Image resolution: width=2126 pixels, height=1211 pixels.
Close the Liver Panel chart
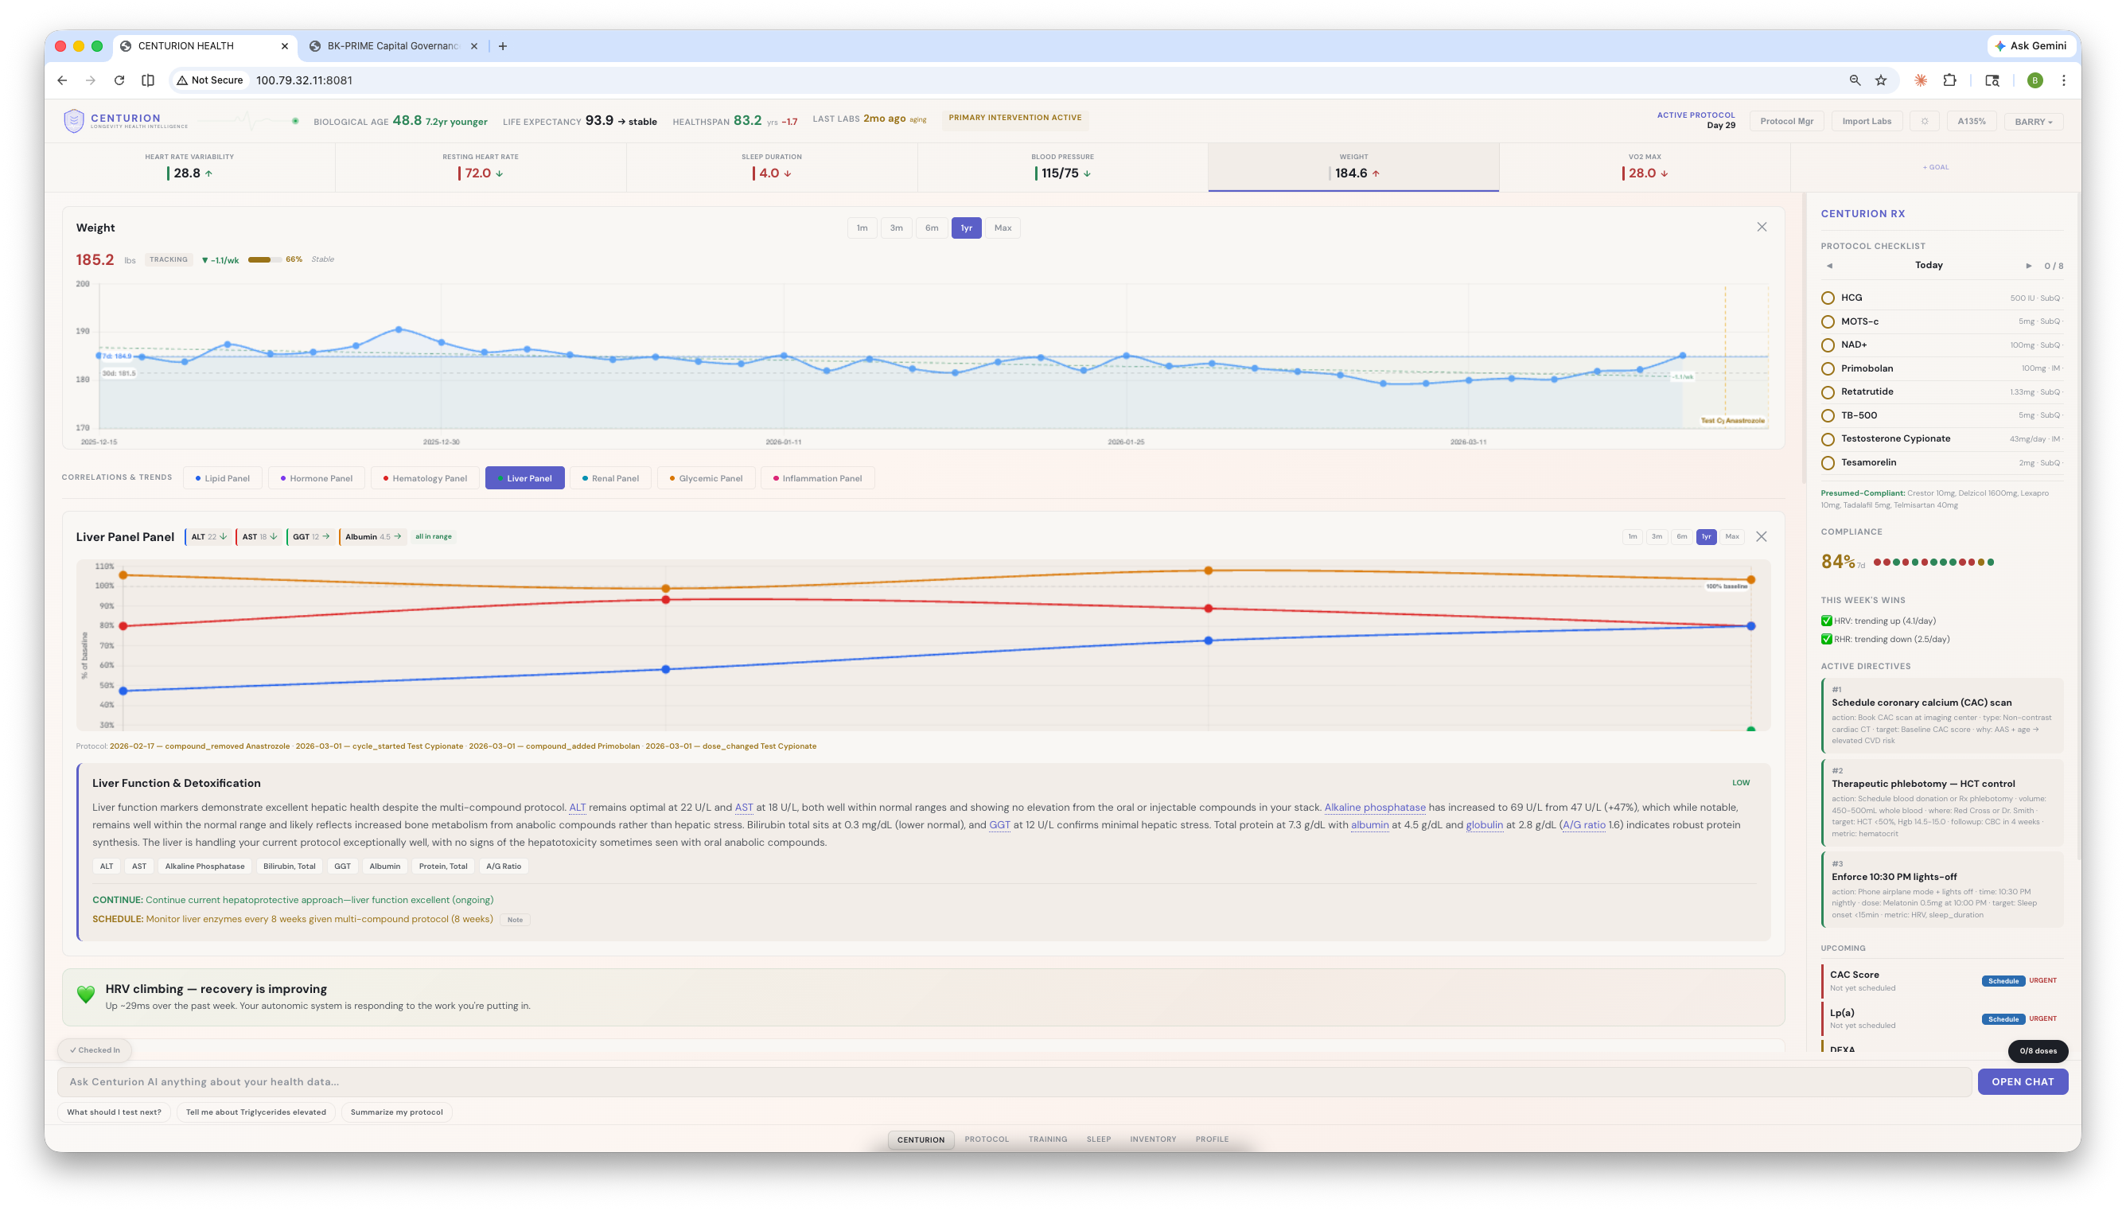(x=1760, y=536)
